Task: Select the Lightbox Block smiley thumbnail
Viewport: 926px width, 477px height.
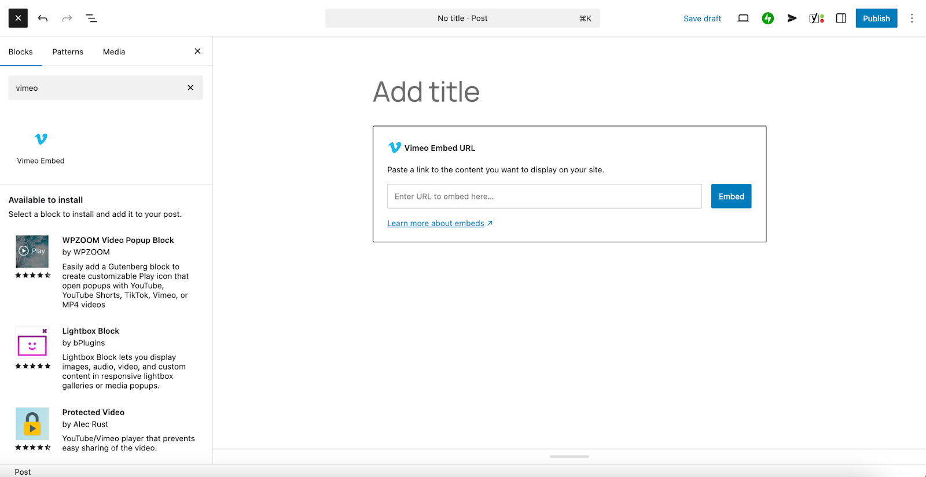Action: coord(32,343)
